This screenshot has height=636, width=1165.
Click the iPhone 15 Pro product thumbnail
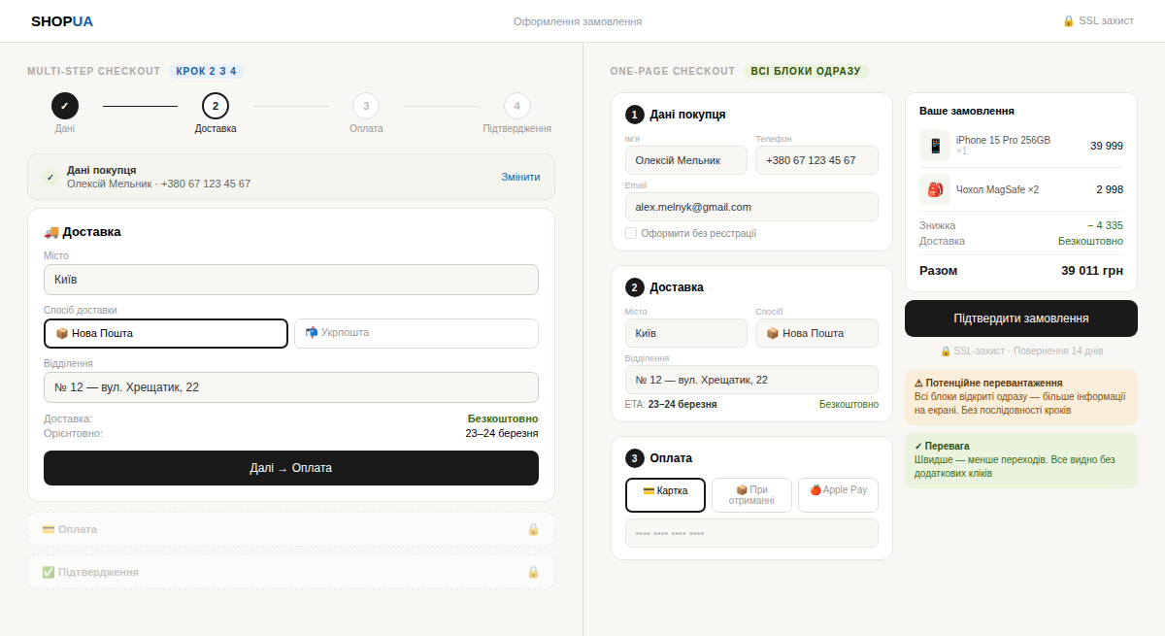(x=934, y=144)
